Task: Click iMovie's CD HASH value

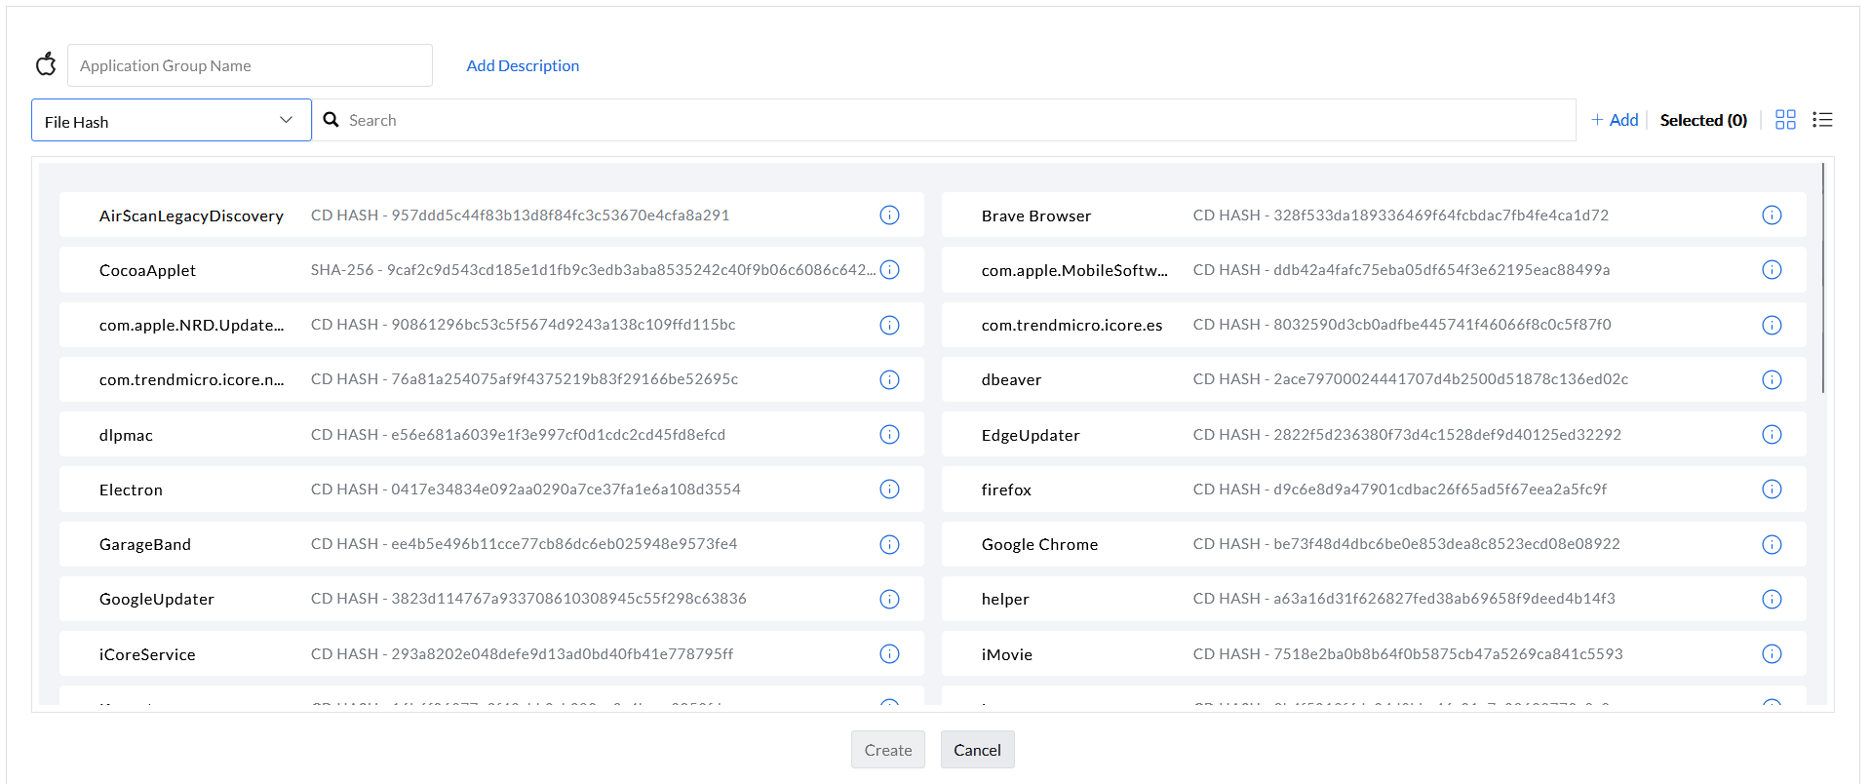Action: 1408,654
